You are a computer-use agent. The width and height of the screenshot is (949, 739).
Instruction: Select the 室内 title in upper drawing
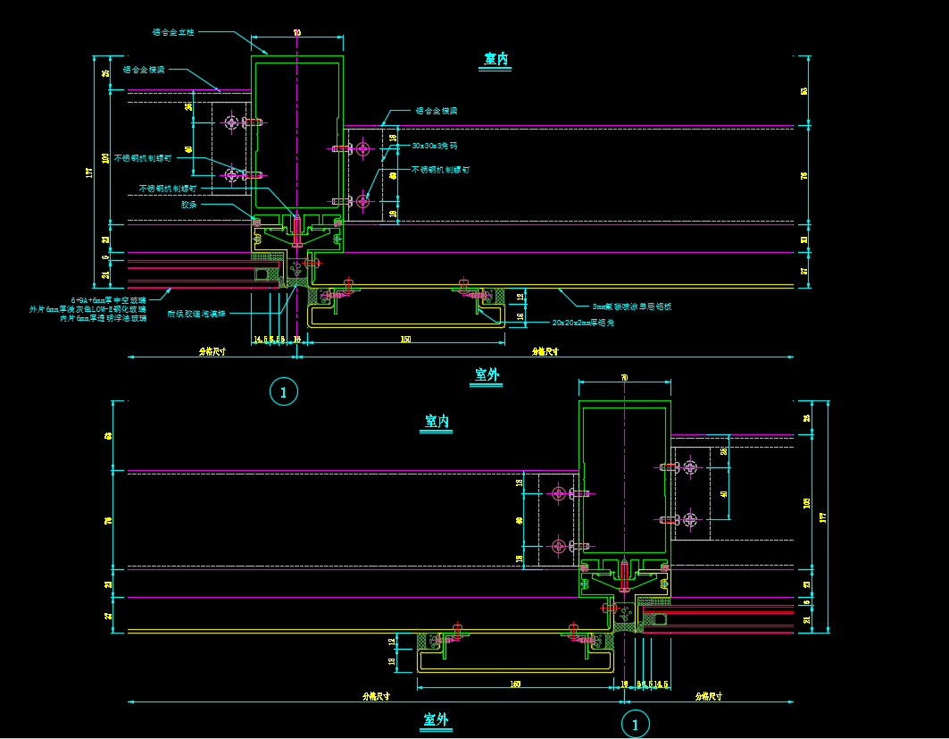[x=496, y=59]
